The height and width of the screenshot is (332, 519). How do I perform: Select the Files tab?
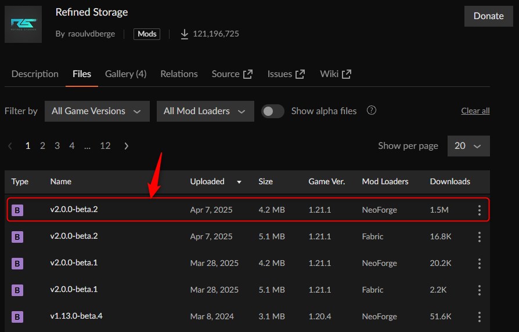tap(82, 74)
